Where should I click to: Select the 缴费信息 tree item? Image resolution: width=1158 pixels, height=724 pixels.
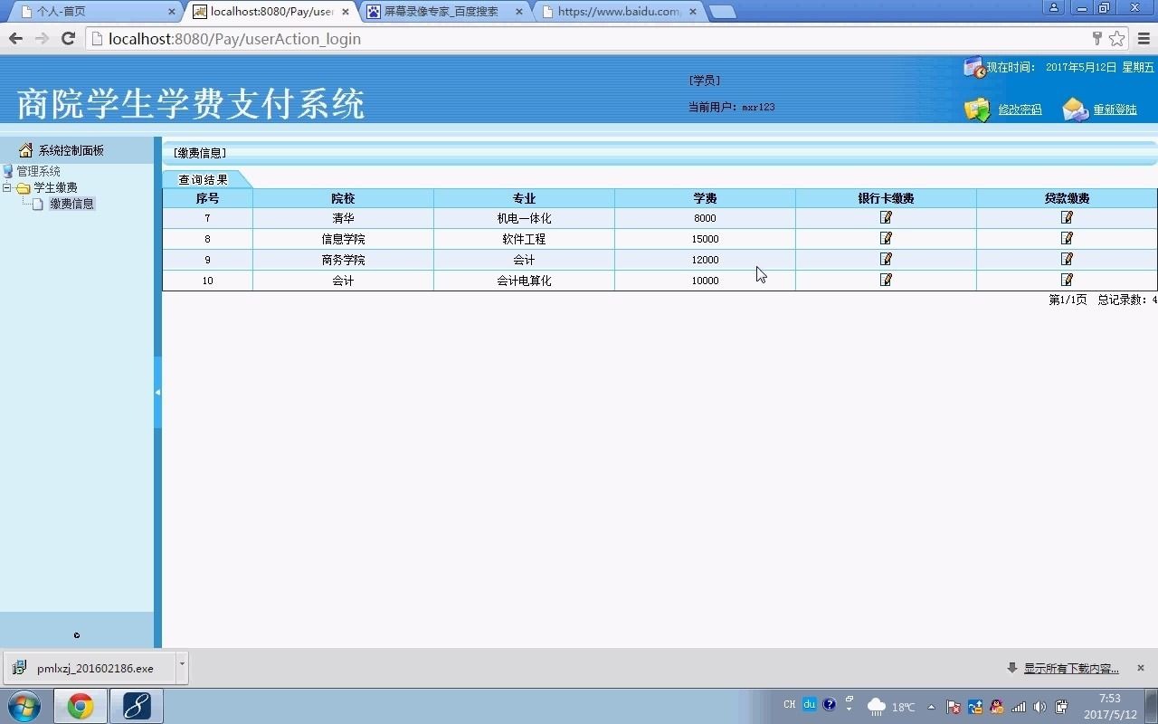[71, 205]
